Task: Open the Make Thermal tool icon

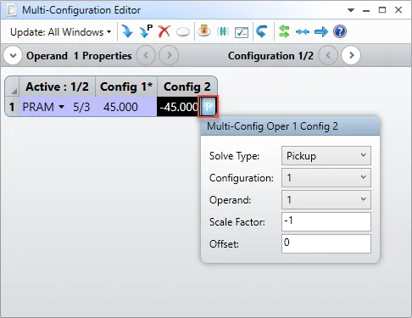Action: [x=204, y=31]
